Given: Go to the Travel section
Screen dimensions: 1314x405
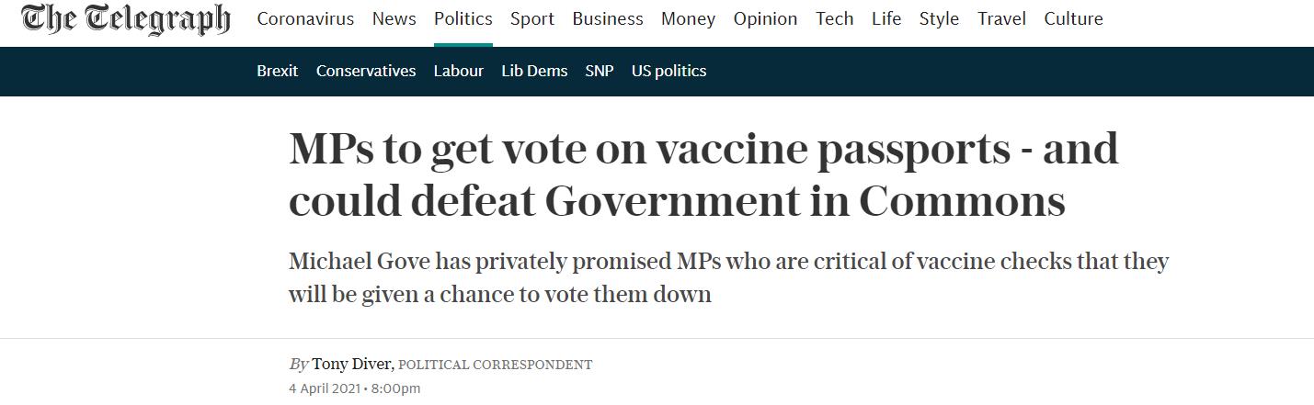Looking at the screenshot, I should (1001, 19).
